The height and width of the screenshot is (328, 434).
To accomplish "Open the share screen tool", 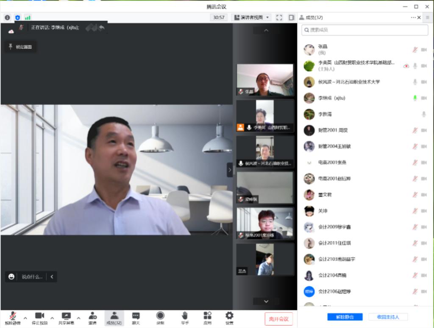I will (66, 316).
